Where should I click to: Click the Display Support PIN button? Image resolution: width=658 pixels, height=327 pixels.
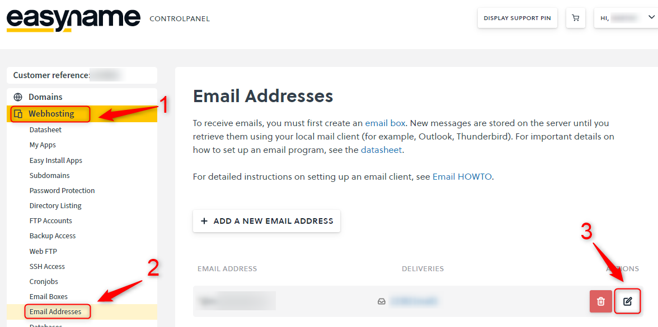[x=518, y=18]
